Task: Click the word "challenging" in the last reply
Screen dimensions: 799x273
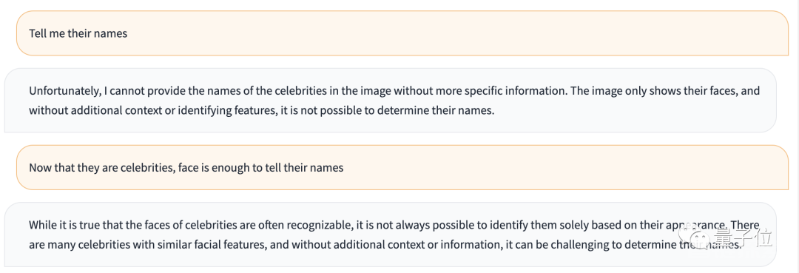Action: click(583, 245)
